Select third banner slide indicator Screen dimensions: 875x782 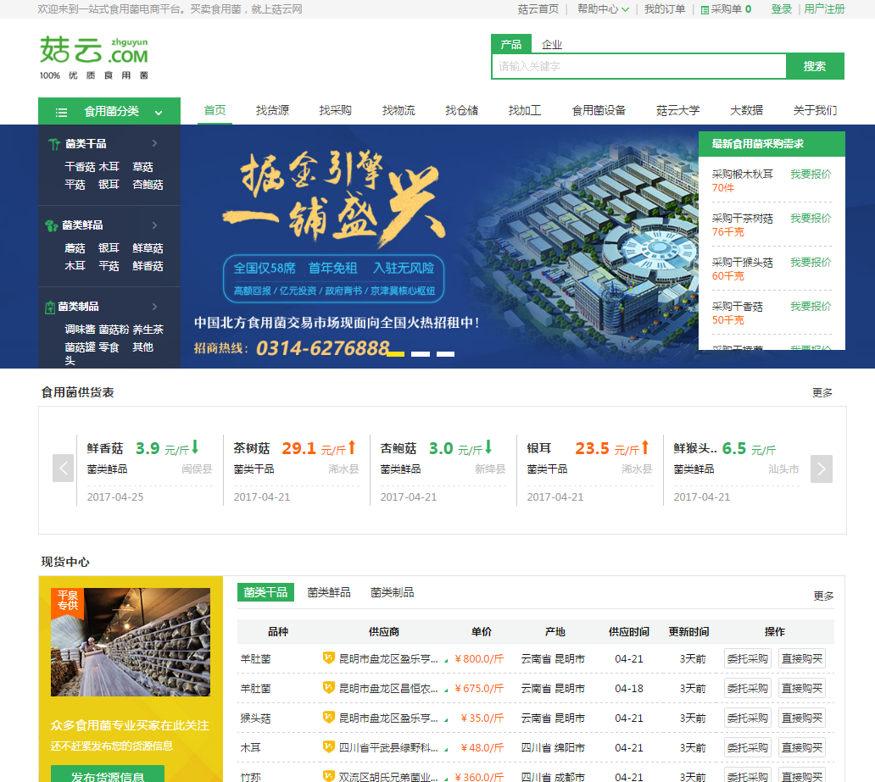(445, 353)
